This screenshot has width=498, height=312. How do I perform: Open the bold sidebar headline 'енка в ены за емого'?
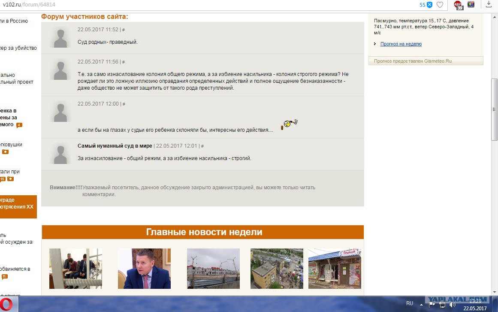(8, 118)
